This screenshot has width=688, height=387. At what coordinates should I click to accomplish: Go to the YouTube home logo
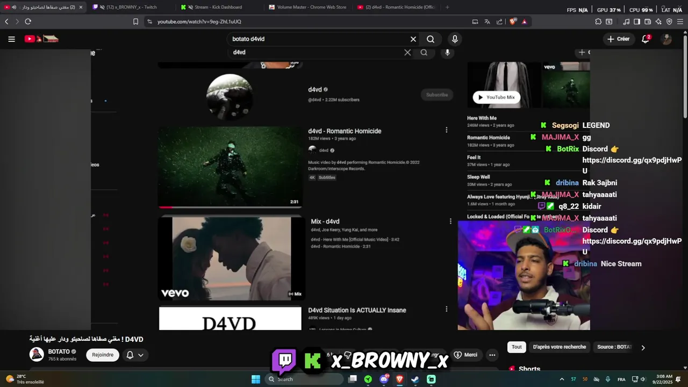tap(41, 39)
